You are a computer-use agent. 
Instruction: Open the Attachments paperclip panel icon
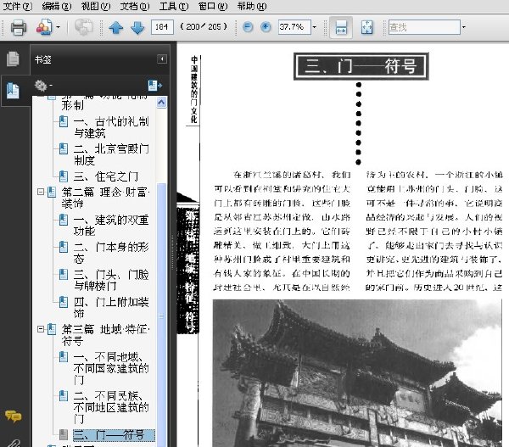(13, 443)
